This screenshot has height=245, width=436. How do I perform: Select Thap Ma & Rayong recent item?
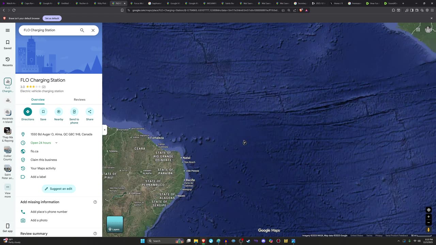tap(7, 135)
